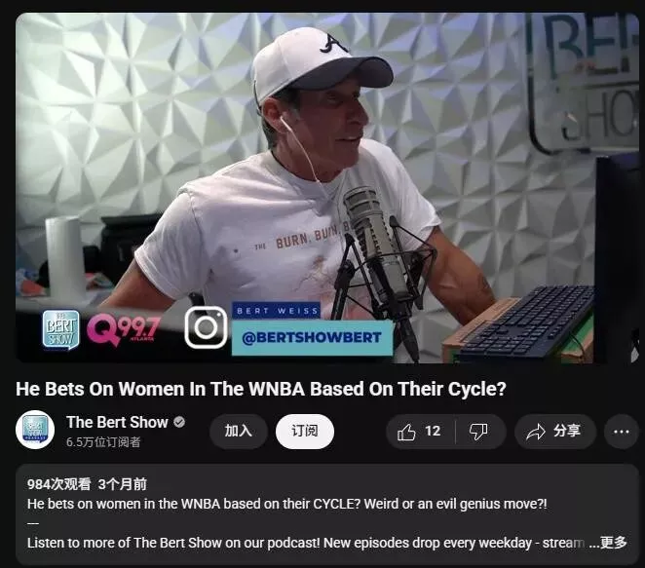Click the Bert Show logo in video

tap(60, 330)
